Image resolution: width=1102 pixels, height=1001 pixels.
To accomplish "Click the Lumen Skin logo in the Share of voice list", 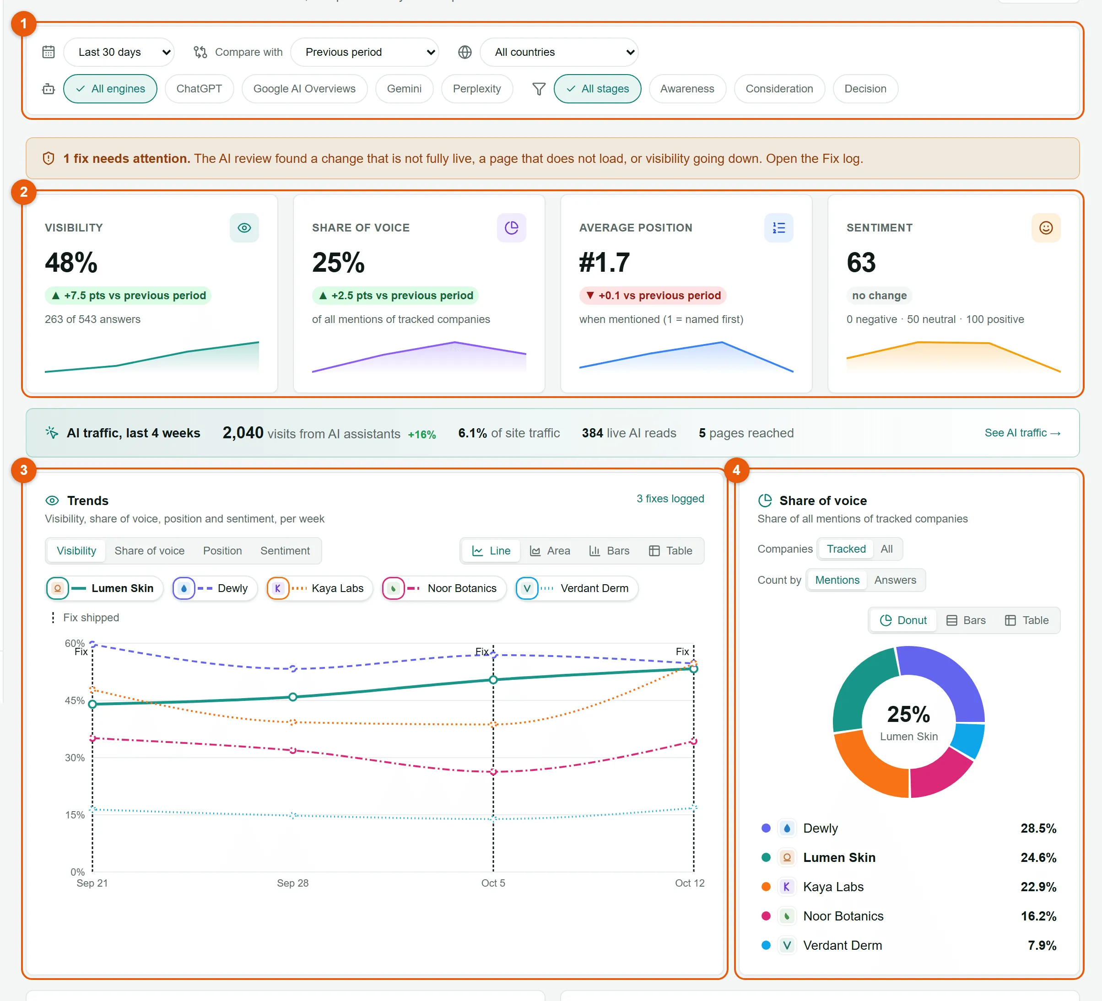I will click(x=787, y=857).
